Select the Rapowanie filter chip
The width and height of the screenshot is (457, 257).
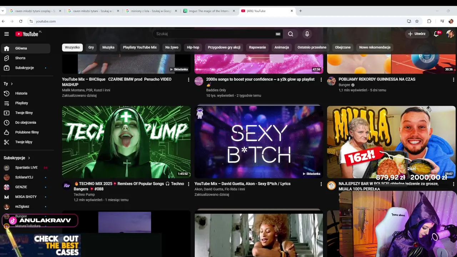point(257,47)
